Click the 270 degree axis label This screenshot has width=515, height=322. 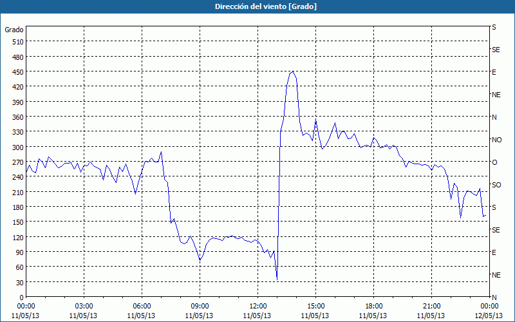click(x=18, y=162)
